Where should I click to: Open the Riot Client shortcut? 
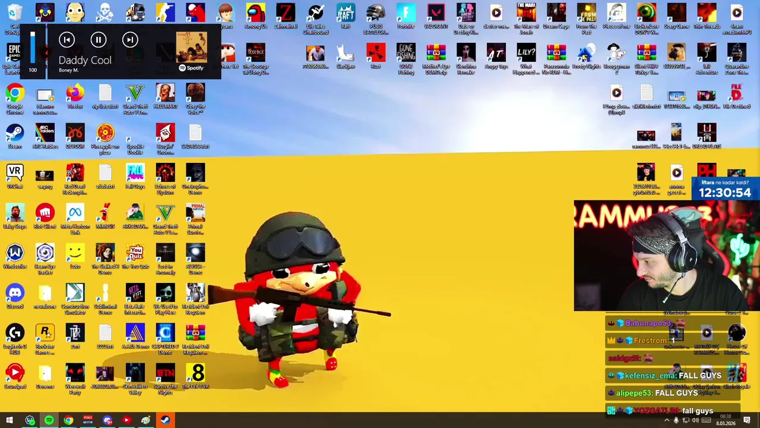[45, 216]
